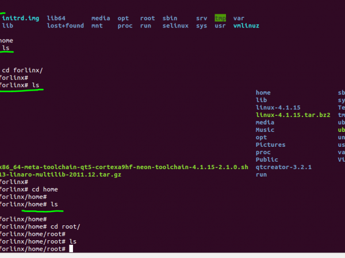The width and height of the screenshot is (345, 258).
Task: Click the srv directory name
Action: point(201,18)
